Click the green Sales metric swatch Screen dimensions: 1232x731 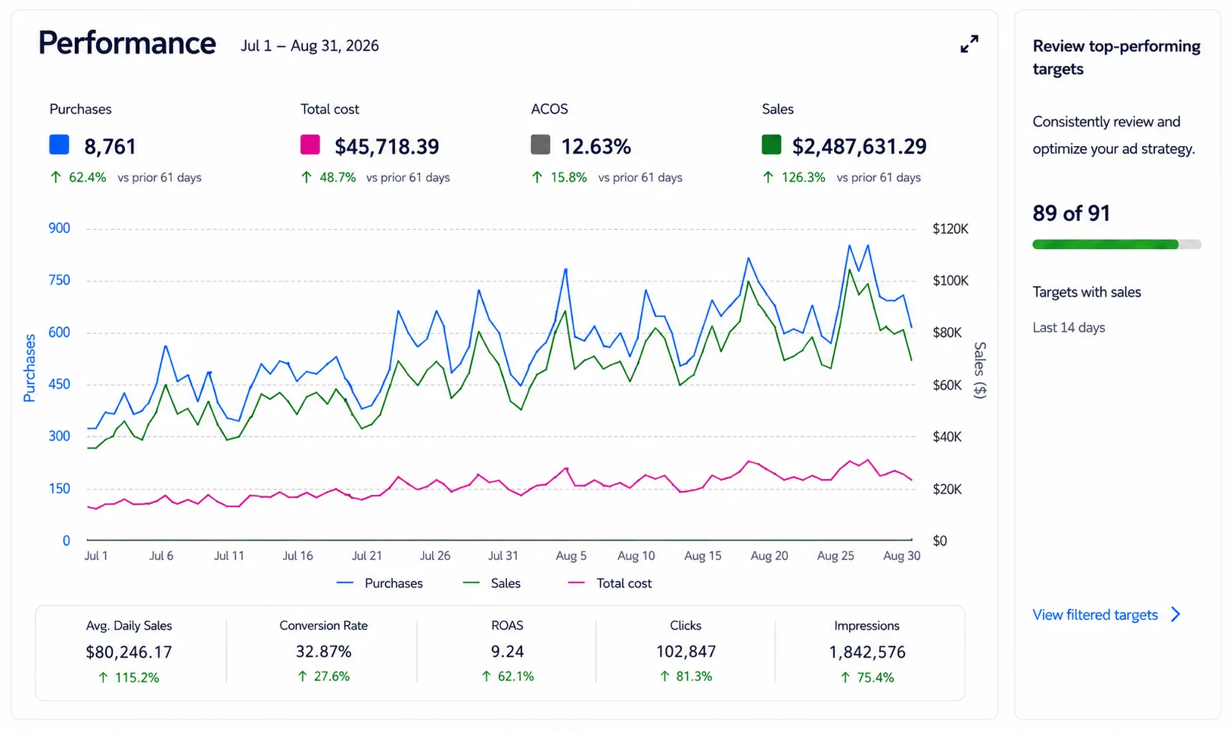(x=771, y=145)
